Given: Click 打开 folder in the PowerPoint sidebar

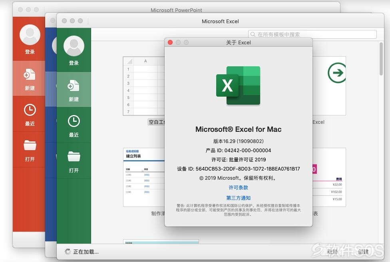Looking at the screenshot, I should (29, 150).
